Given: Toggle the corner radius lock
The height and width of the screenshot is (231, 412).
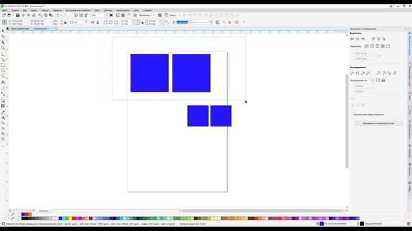Looking at the screenshot, I should (142, 22).
